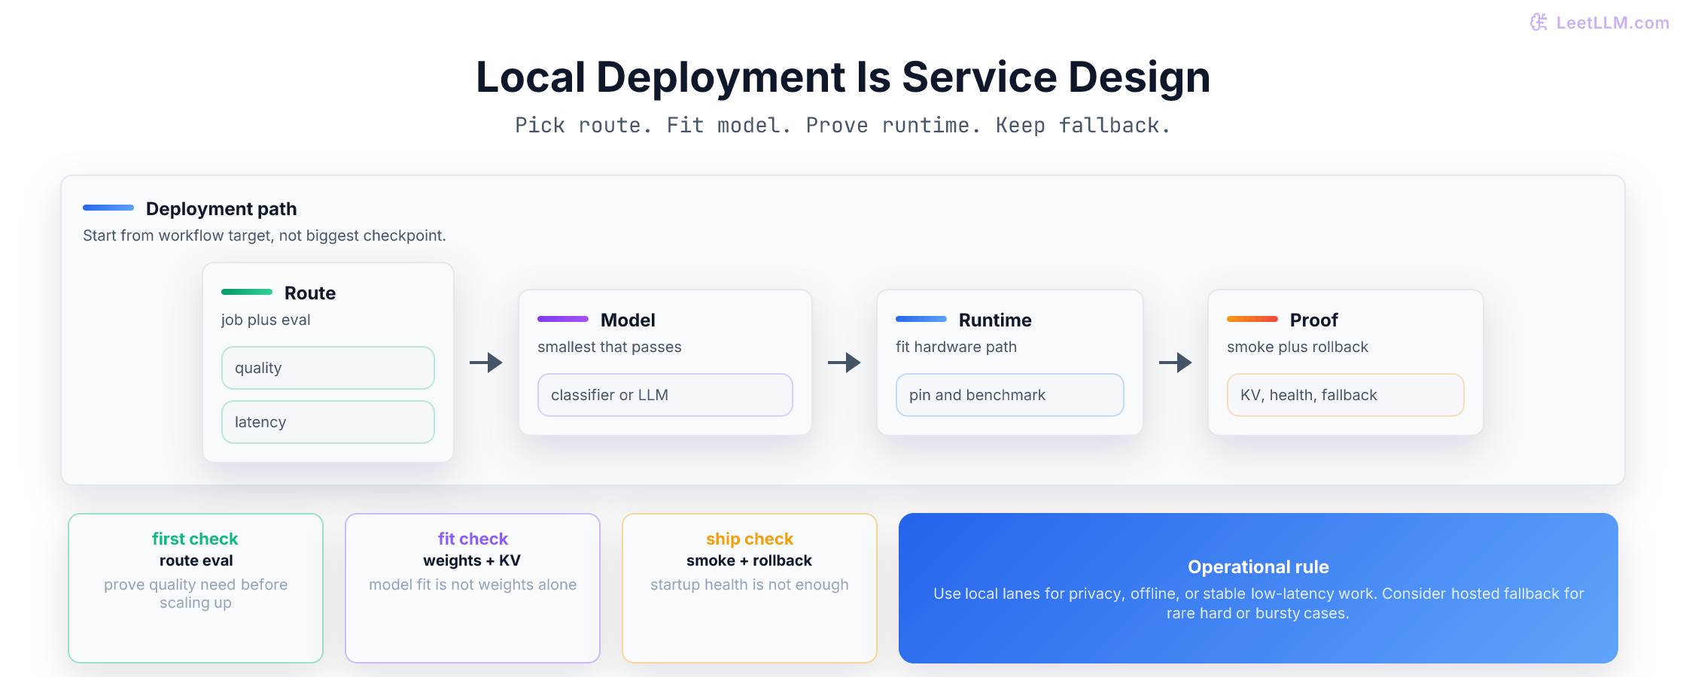Click the 'fit hardware path' caption

pyautogui.click(x=956, y=347)
